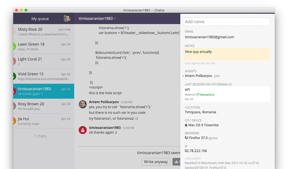Click the external link icon beside fotorama.io
This screenshot has width=288, height=169.
[x=197, y=95]
